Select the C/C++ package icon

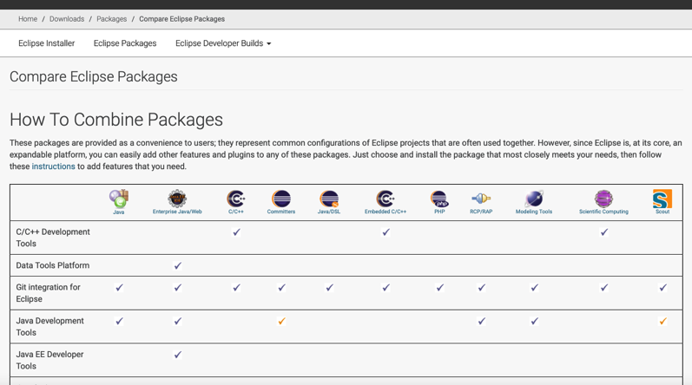[x=236, y=199]
